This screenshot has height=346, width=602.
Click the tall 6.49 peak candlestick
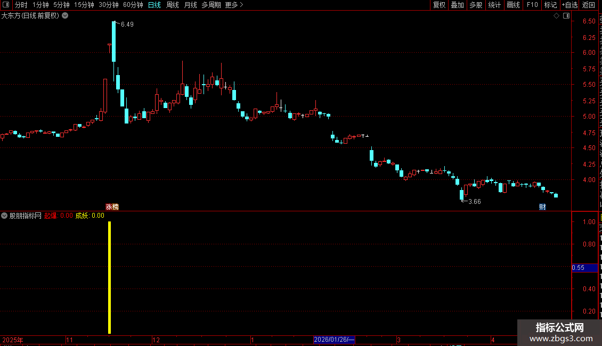pyautogui.click(x=113, y=42)
